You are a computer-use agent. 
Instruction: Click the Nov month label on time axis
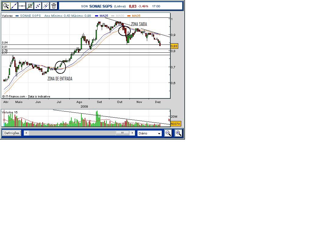[x=139, y=102]
